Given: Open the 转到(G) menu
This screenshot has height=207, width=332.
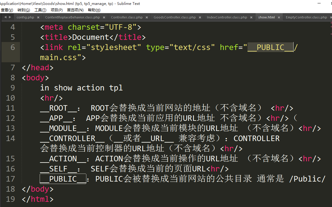Looking at the screenshot, I should click(x=24, y=10).
